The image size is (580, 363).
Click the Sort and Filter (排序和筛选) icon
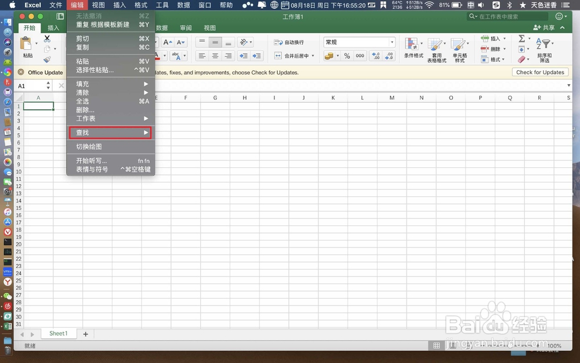pyautogui.click(x=544, y=44)
